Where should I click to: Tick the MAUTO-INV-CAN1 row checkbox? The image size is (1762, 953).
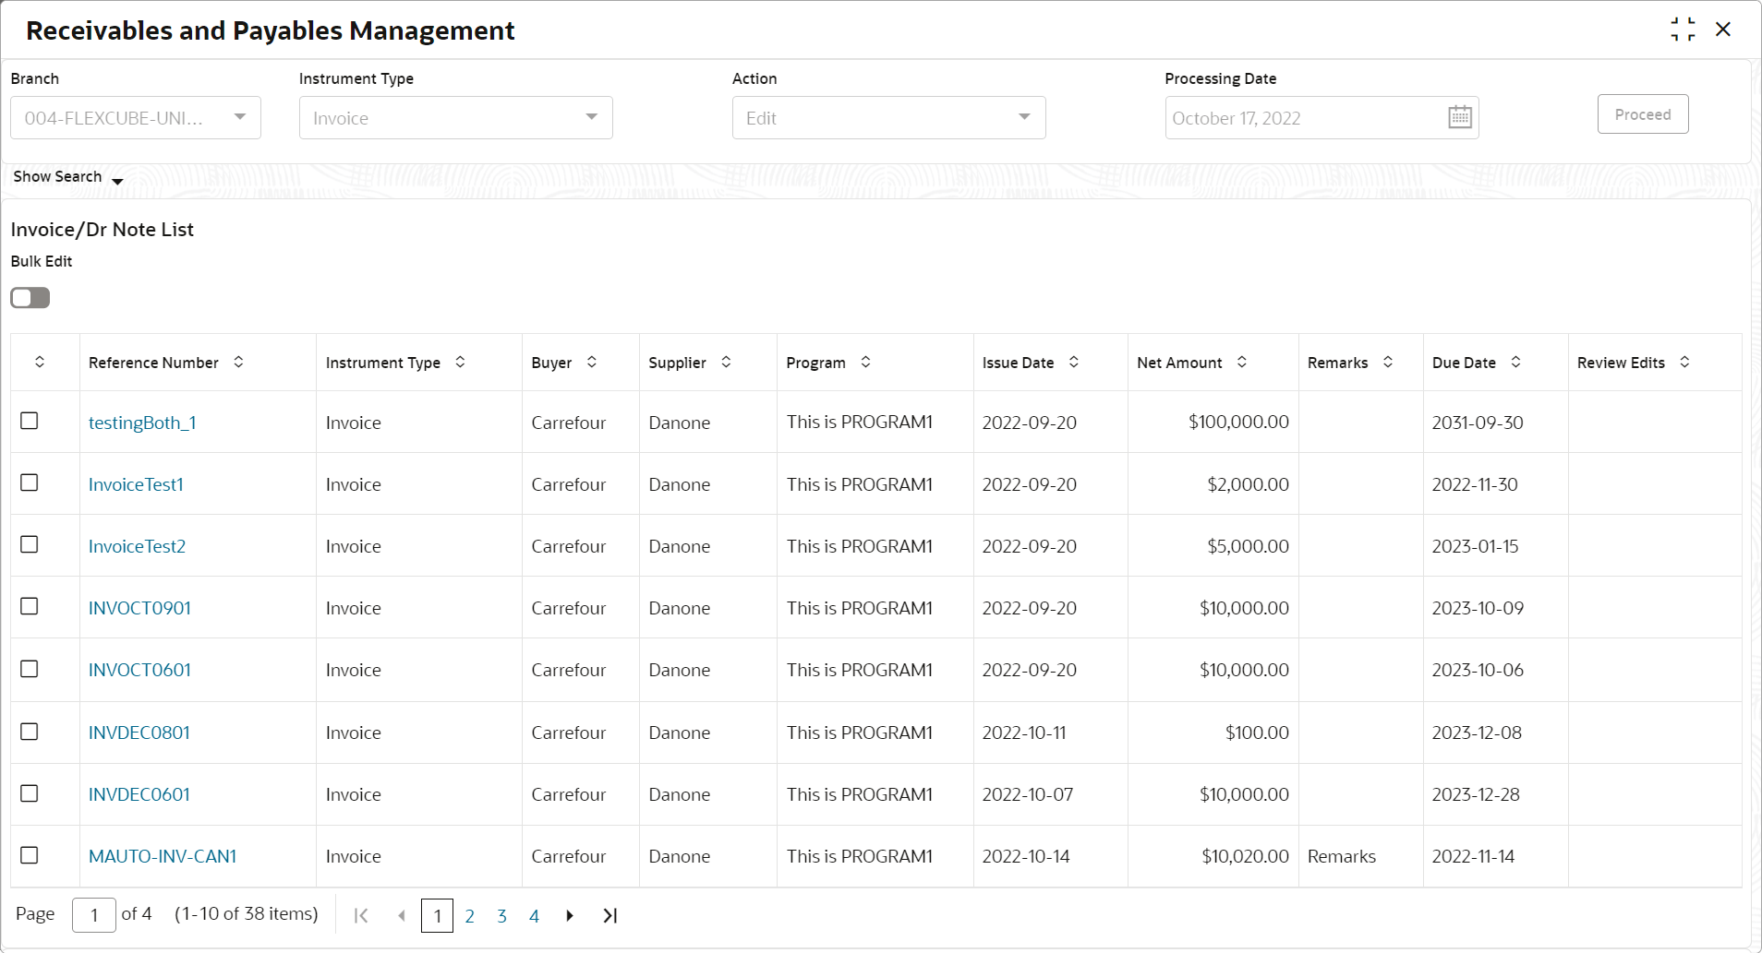(30, 855)
